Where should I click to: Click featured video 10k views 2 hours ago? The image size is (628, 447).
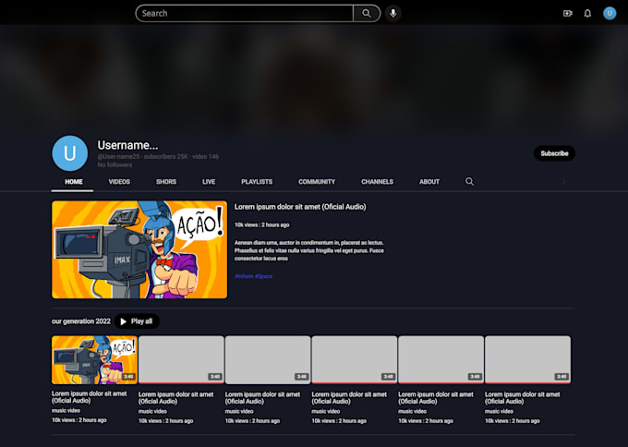tap(262, 225)
